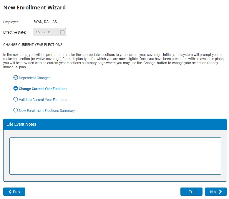Click the checkmark icon beside Dependent Changes
This screenshot has width=229, height=199.
pos(16,78)
